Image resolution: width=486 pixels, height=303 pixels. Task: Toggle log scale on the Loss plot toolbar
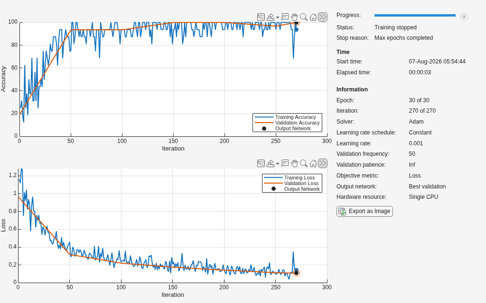[261, 163]
